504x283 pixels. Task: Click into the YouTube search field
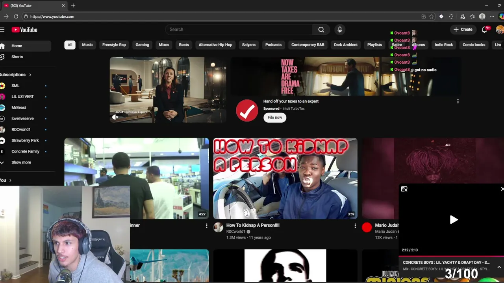click(239, 29)
